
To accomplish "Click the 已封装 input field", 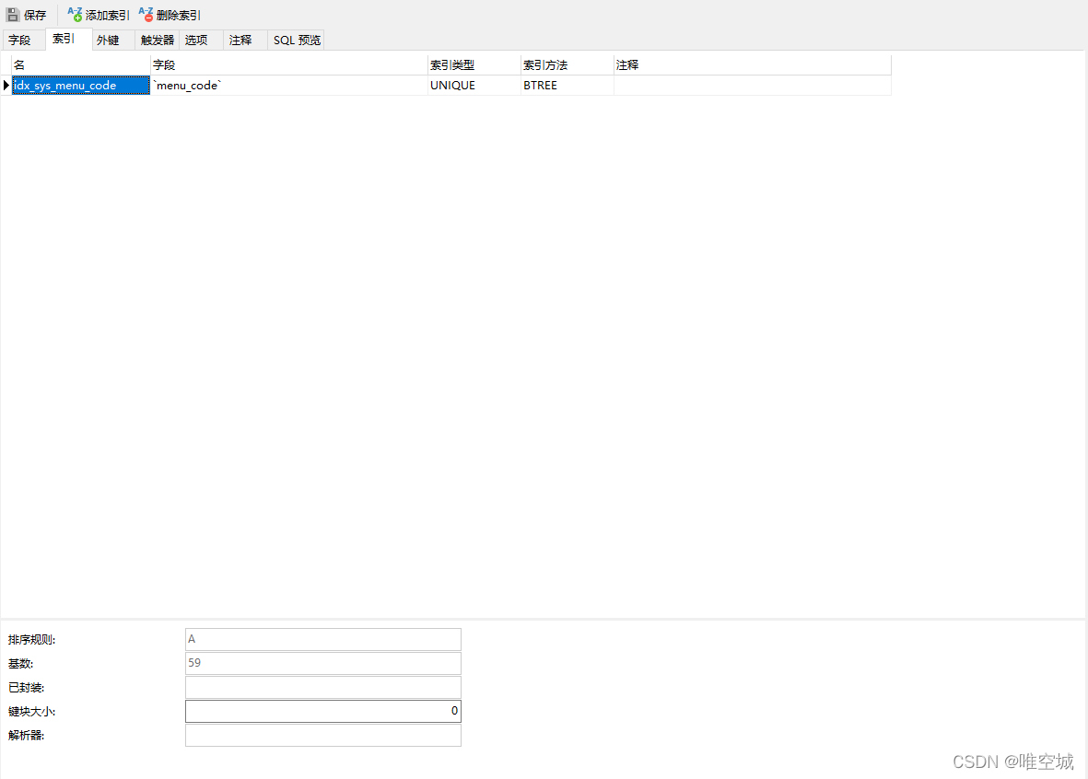I will (322, 686).
